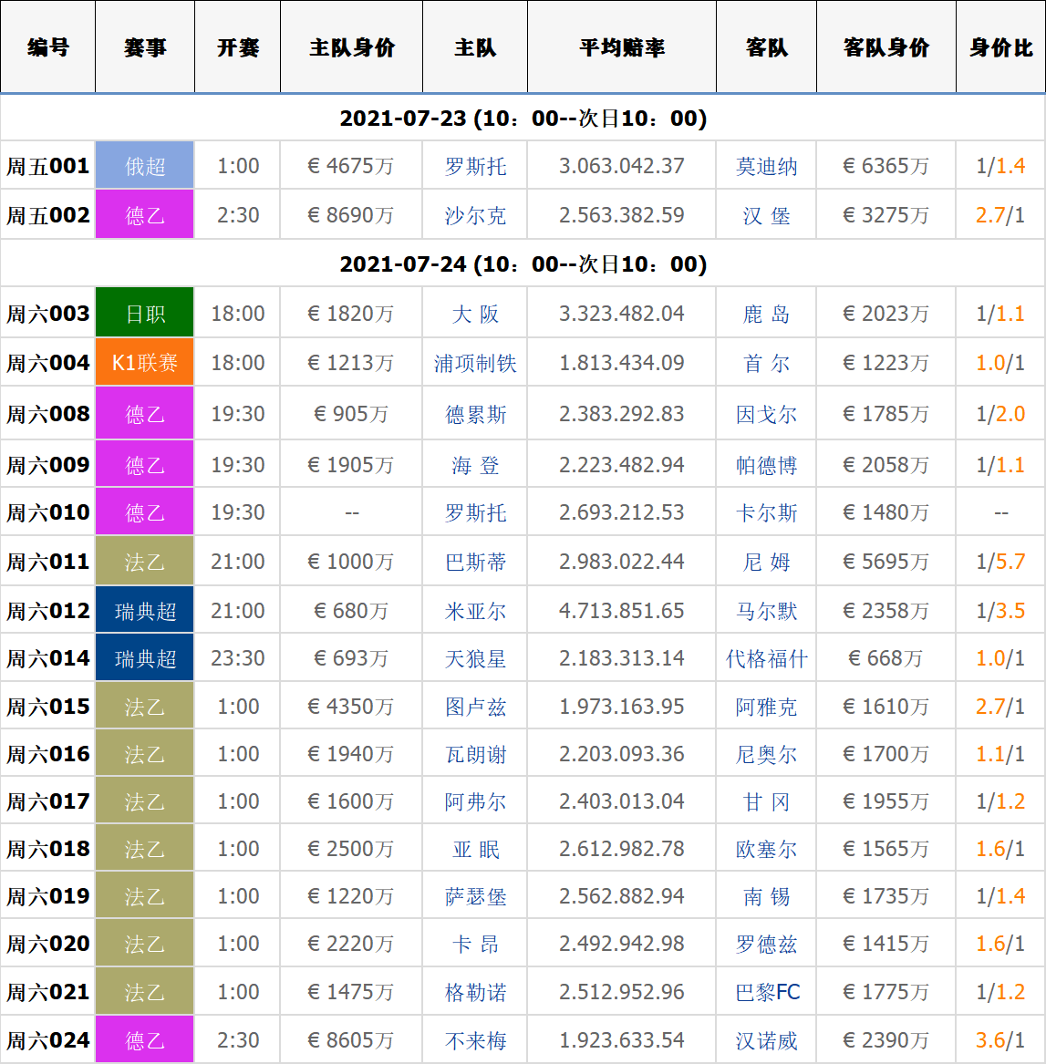Click home team 天狼星

click(475, 659)
